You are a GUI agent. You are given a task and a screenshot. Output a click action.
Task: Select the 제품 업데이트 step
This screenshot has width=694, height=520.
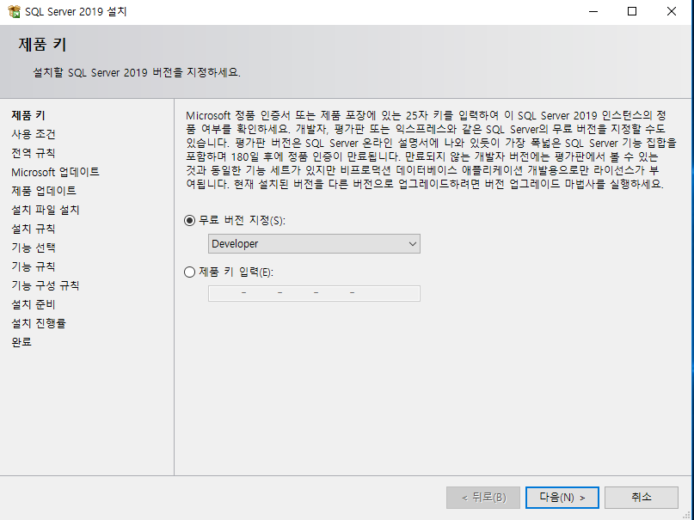coord(44,191)
